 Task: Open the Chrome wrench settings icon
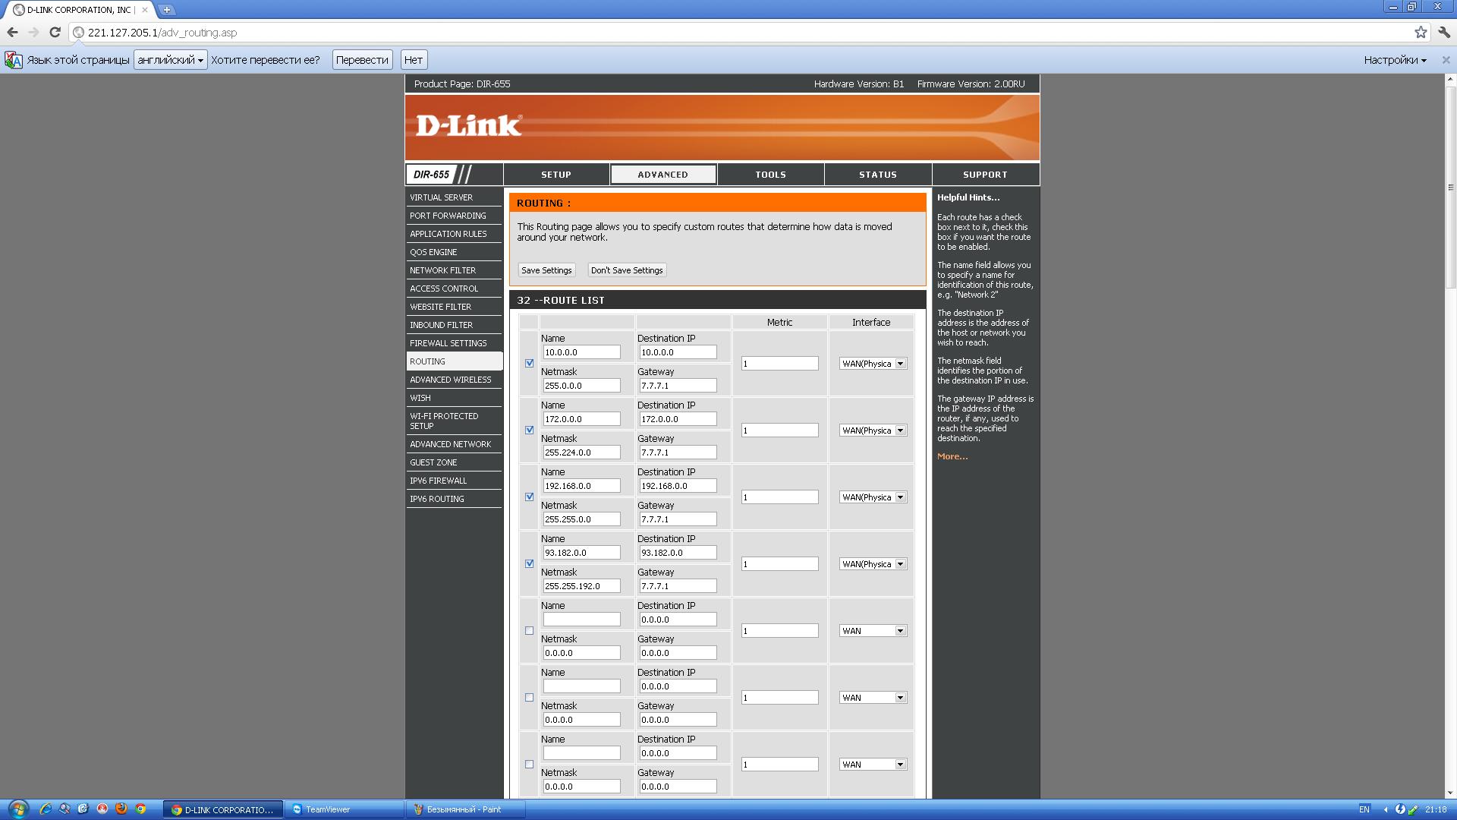(x=1445, y=33)
